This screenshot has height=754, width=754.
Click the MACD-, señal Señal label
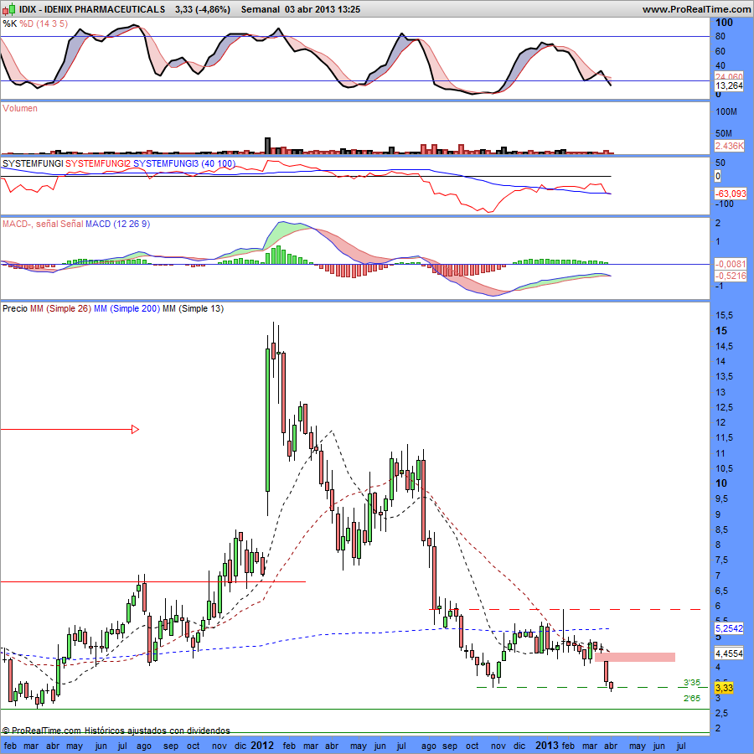click(x=43, y=224)
